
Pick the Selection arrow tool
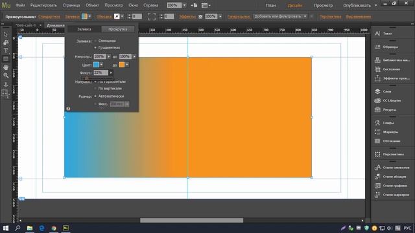click(6, 34)
